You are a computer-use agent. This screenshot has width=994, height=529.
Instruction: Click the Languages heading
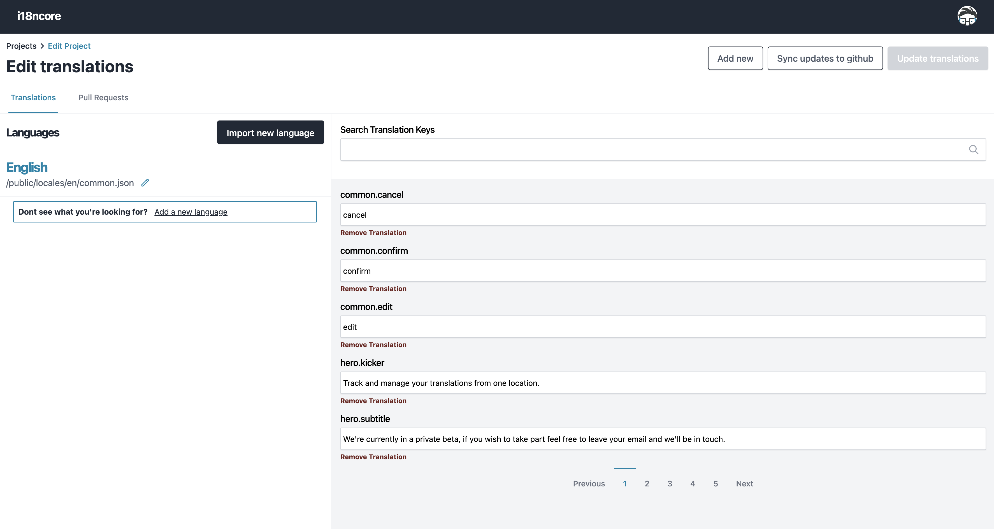click(x=33, y=133)
